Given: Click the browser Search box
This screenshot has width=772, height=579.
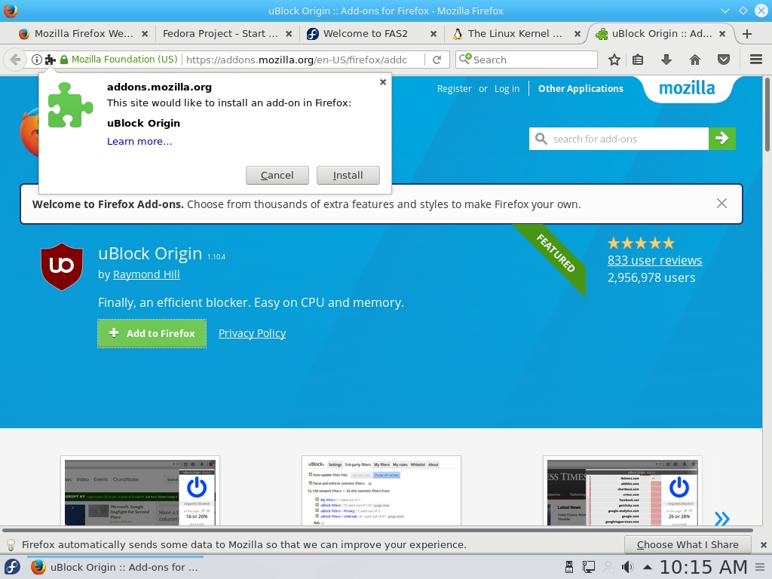Looking at the screenshot, I should point(526,60).
